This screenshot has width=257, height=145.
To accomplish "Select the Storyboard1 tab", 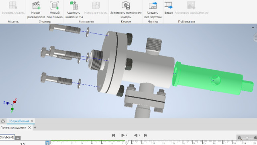I will tap(7, 137).
